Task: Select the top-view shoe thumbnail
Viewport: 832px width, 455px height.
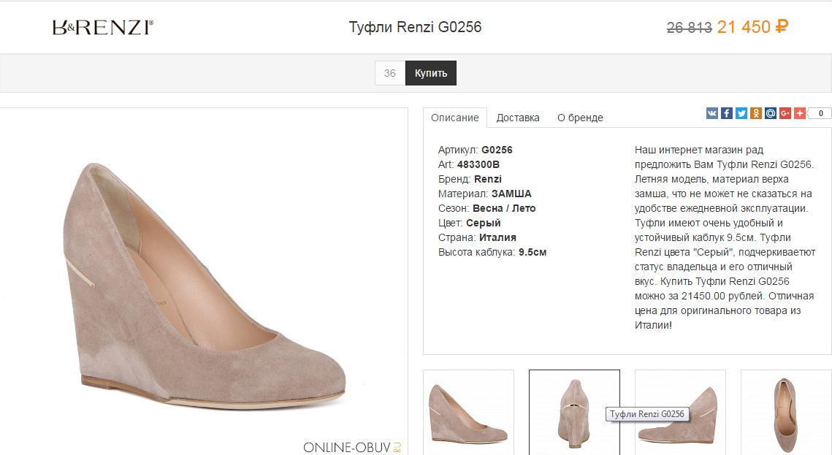Action: click(786, 412)
